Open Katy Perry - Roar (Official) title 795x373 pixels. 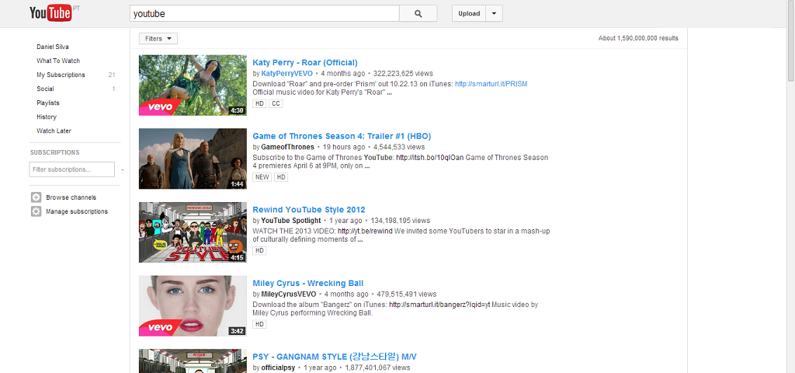tap(305, 62)
